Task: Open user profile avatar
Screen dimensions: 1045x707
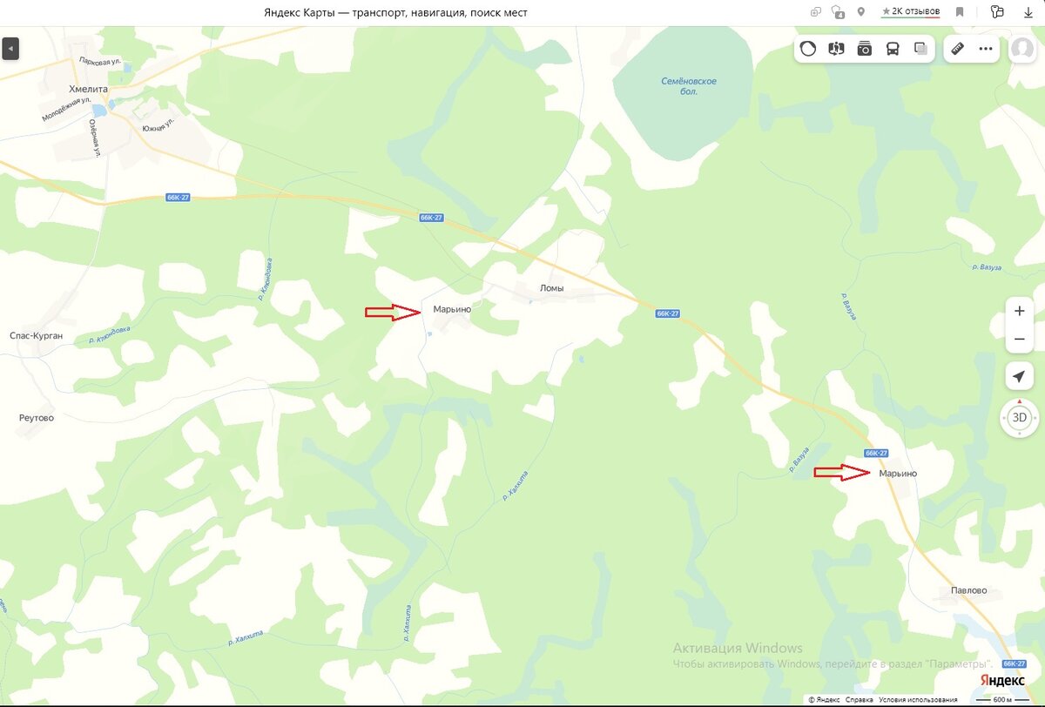Action: click(x=1021, y=49)
